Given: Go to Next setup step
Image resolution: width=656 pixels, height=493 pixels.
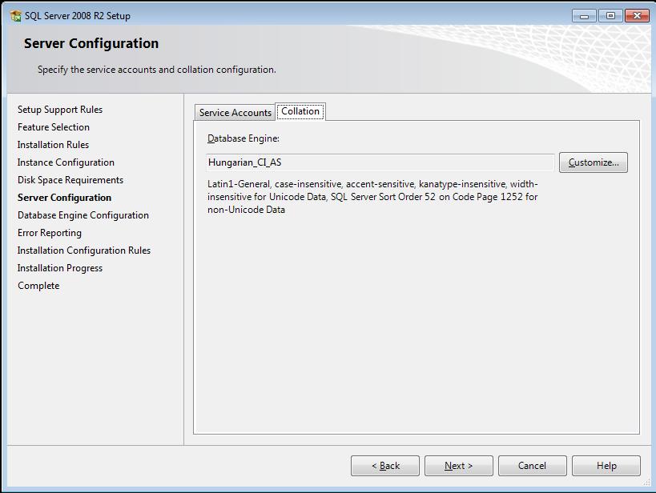Looking at the screenshot, I should 458,466.
